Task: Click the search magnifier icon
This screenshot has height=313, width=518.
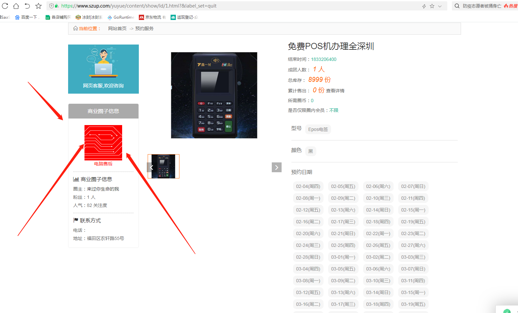Action: (457, 6)
